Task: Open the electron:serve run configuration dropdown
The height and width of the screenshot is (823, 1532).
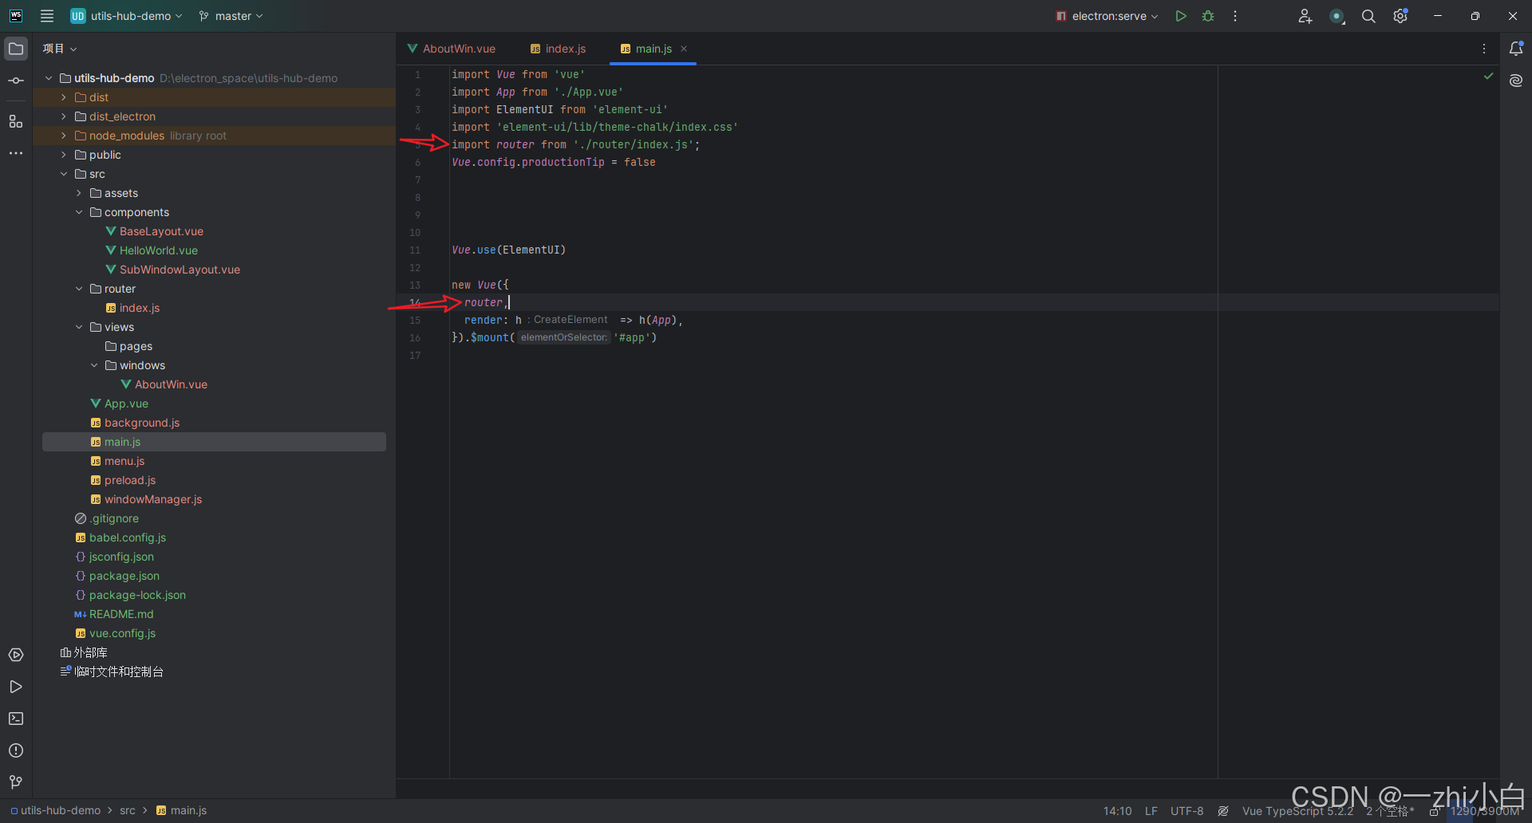Action: [1107, 16]
